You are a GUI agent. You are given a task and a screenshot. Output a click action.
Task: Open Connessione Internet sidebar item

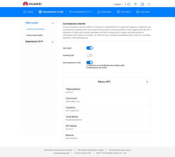pyautogui.click(x=35, y=29)
